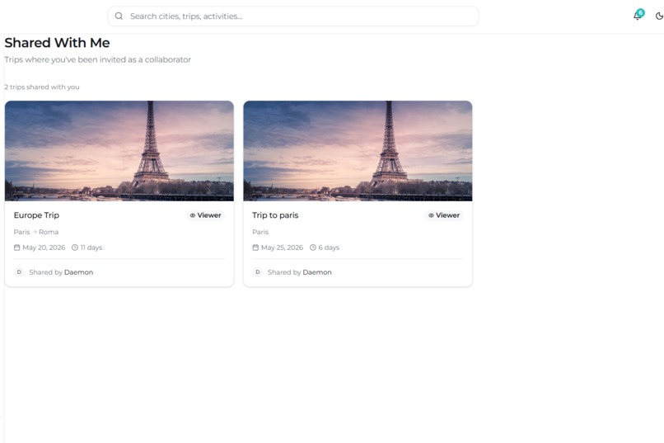The width and height of the screenshot is (664, 443).
Task: Click the Shared With Me heading
Action: (57, 43)
